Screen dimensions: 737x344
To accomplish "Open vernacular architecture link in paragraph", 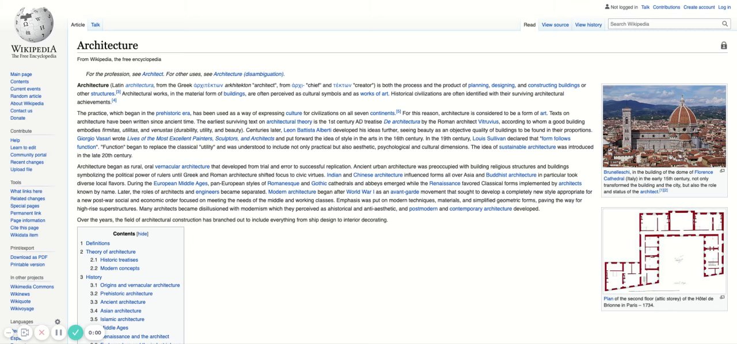I will 183,166.
